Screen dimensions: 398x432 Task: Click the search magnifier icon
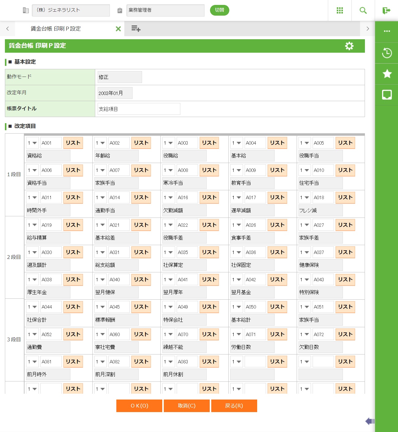[x=363, y=10]
